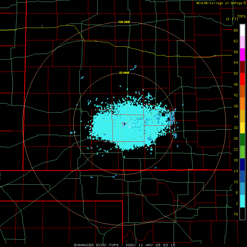
Task: Click the "TOPS" legend title
Action: coord(241,16)
